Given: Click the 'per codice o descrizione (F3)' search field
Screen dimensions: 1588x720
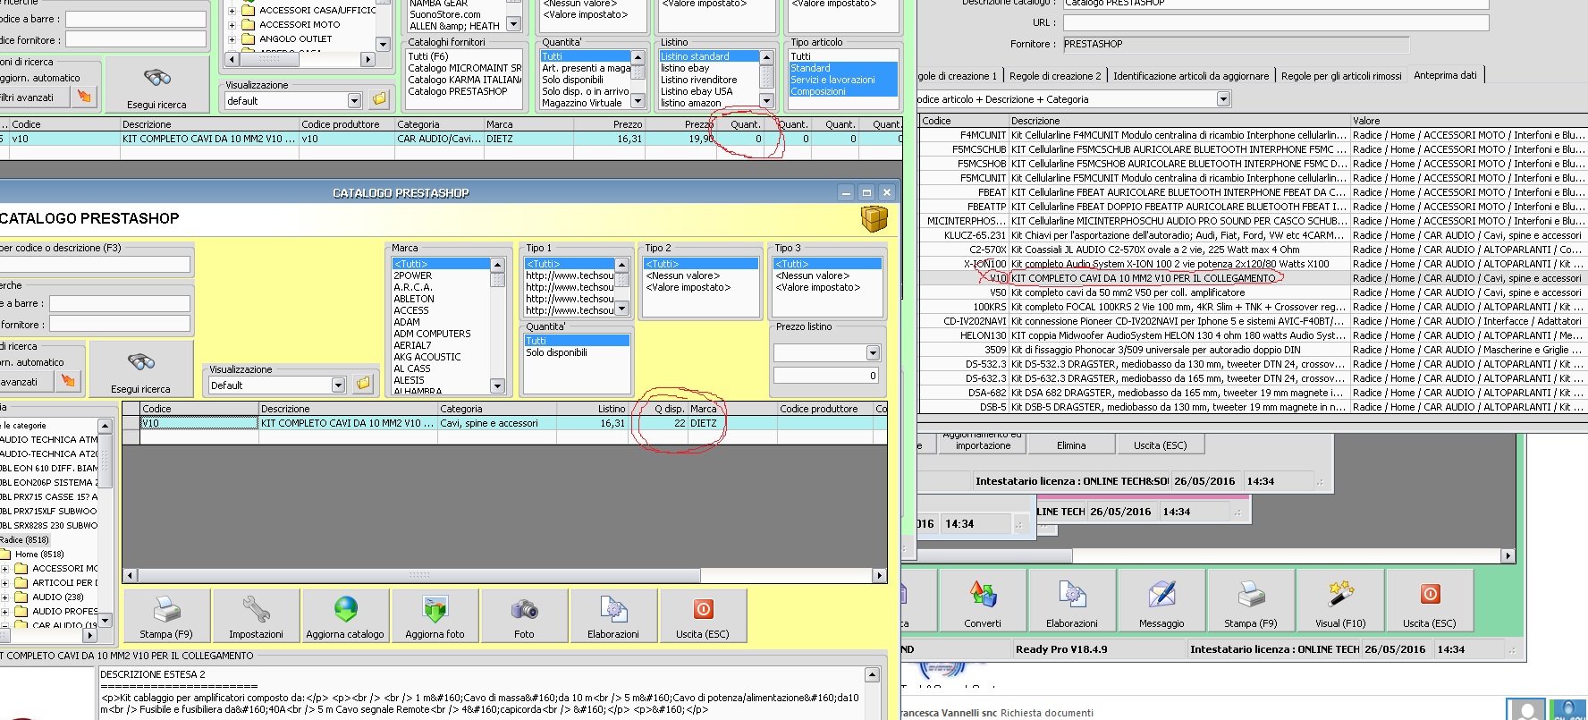Looking at the screenshot, I should [x=95, y=265].
